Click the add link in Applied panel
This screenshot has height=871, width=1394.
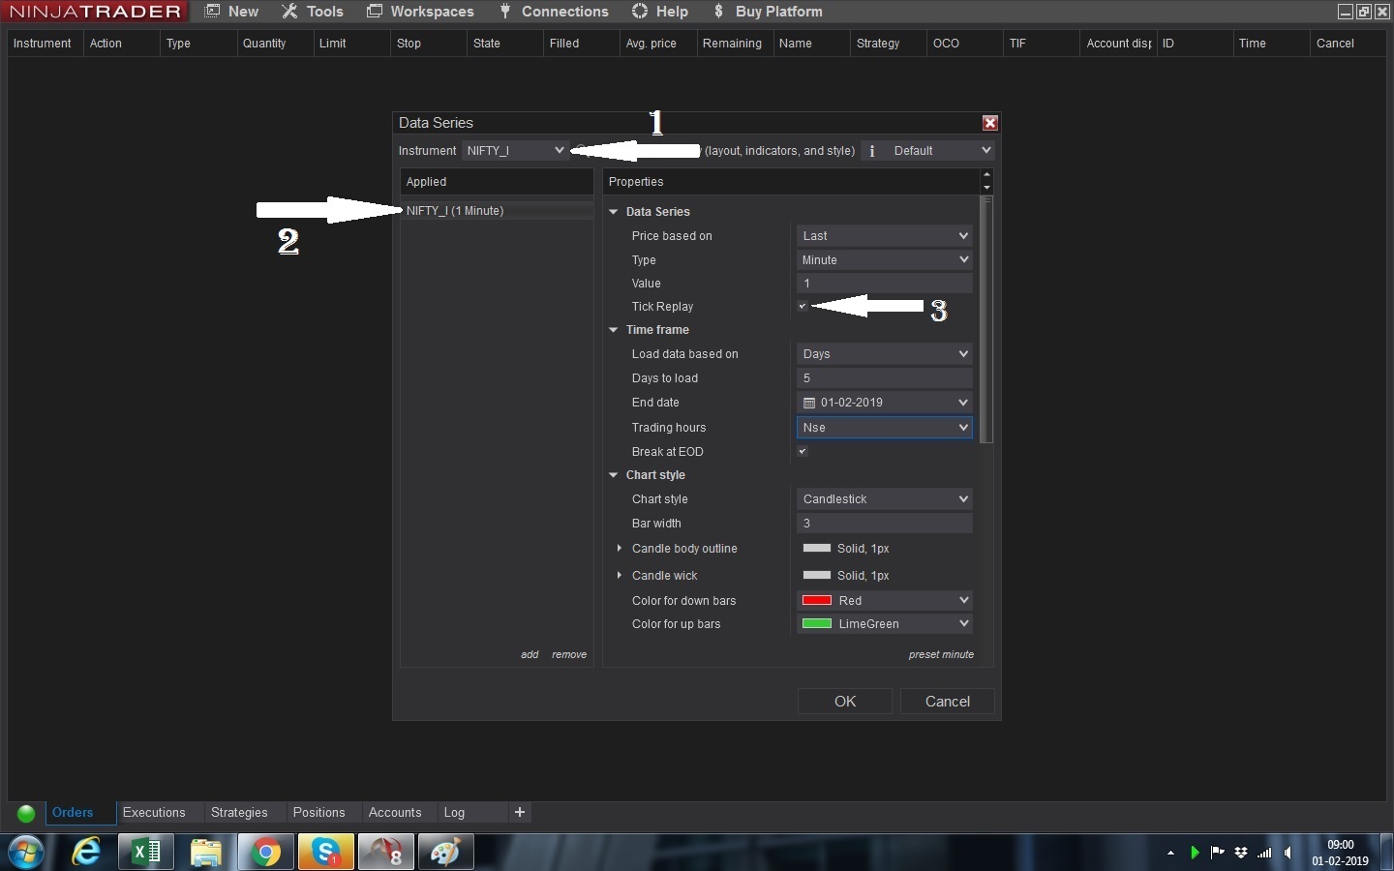coord(530,655)
